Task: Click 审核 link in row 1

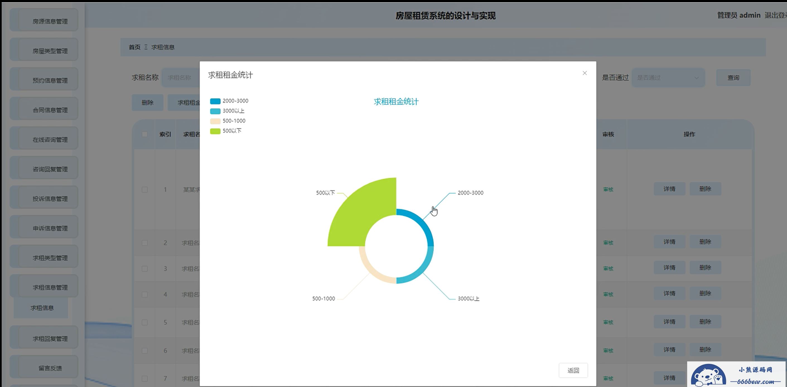Action: (608, 189)
